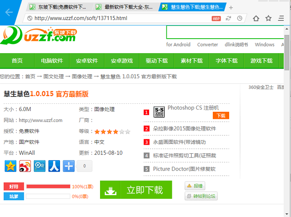Vote 好用 for this software
This screenshot has height=217, width=291.
[14, 187]
